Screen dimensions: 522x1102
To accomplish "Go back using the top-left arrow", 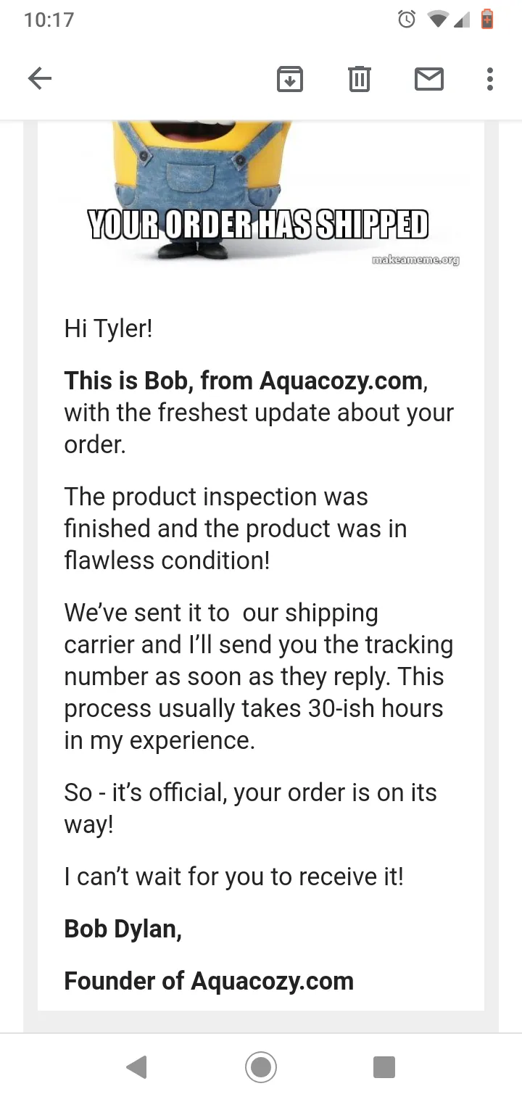I will (40, 78).
